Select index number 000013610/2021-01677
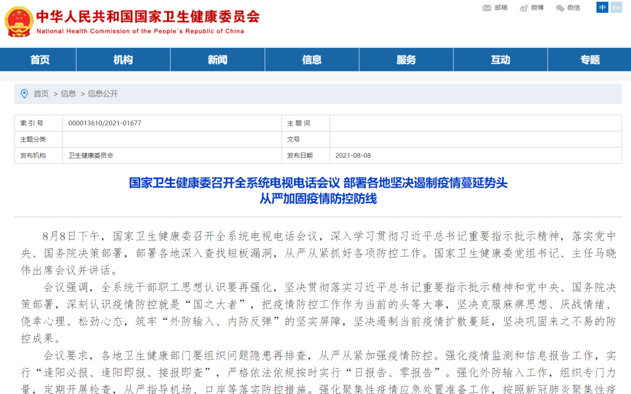The height and width of the screenshot is (394, 631). pyautogui.click(x=105, y=123)
